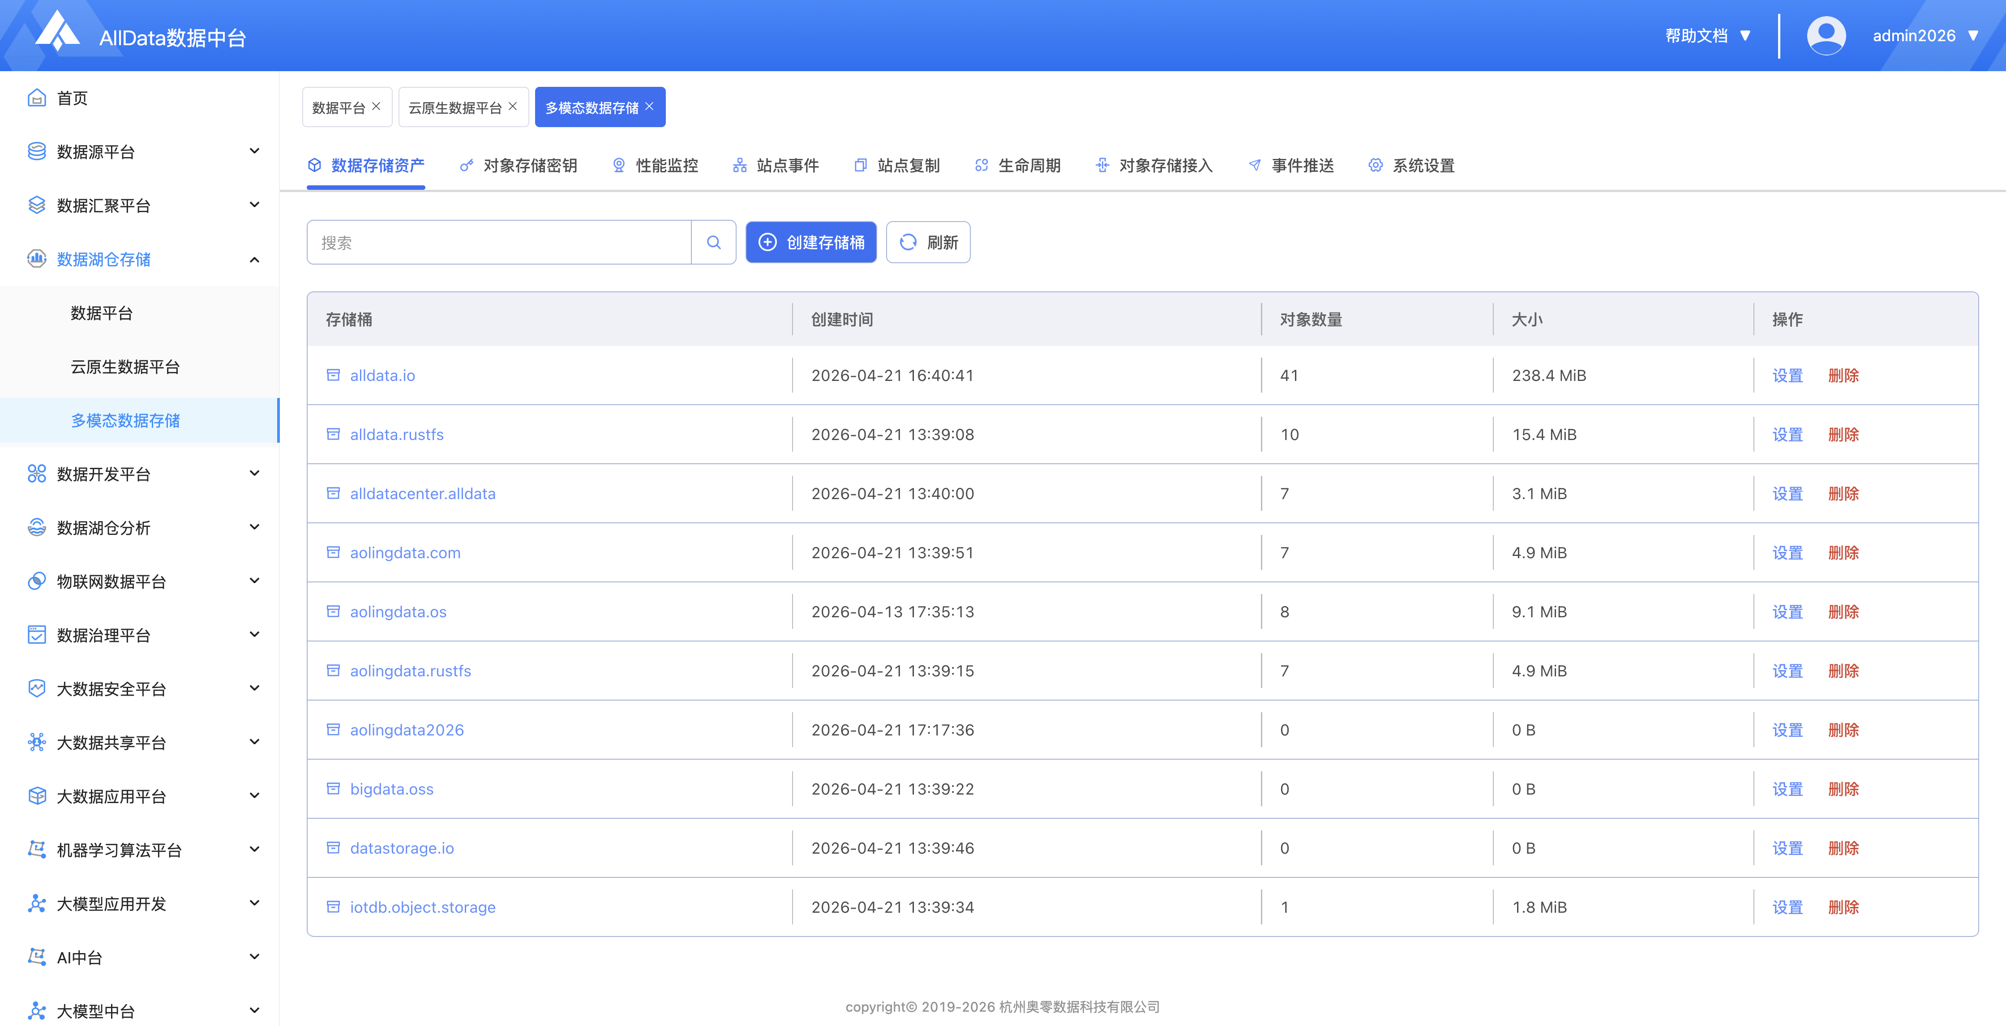Viewport: 2006px width, 1026px height.
Task: Delete the aolingdata.os bucket
Action: pyautogui.click(x=1843, y=612)
